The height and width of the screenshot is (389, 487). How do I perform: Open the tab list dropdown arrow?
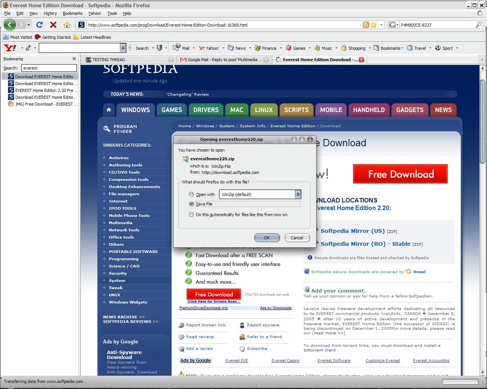482,60
